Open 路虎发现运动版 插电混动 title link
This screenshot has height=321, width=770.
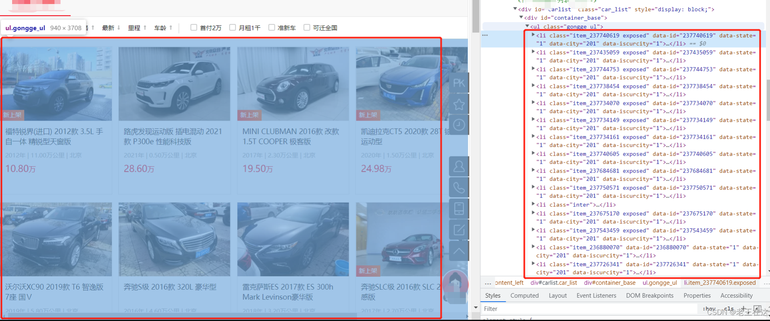click(x=173, y=136)
